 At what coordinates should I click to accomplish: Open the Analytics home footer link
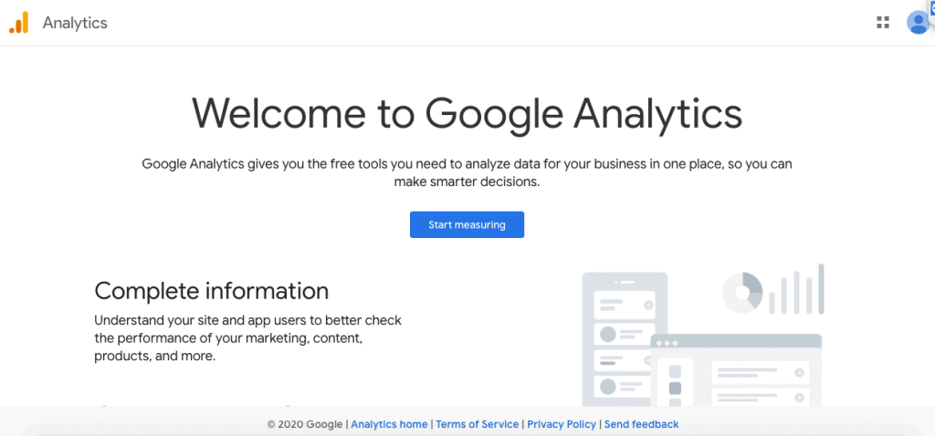pyautogui.click(x=389, y=424)
